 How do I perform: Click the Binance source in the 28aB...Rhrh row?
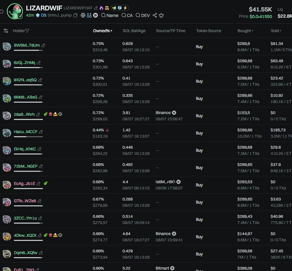coord(166,113)
